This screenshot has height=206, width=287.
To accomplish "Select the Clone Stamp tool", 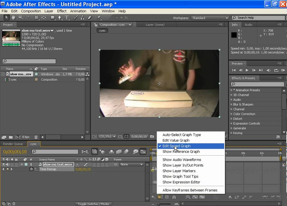I will click(82, 18).
